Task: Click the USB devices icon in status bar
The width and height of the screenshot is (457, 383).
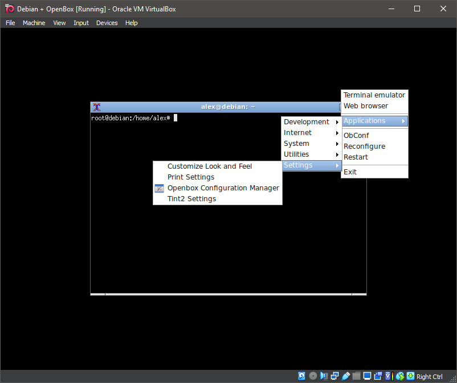Action: tap(345, 376)
